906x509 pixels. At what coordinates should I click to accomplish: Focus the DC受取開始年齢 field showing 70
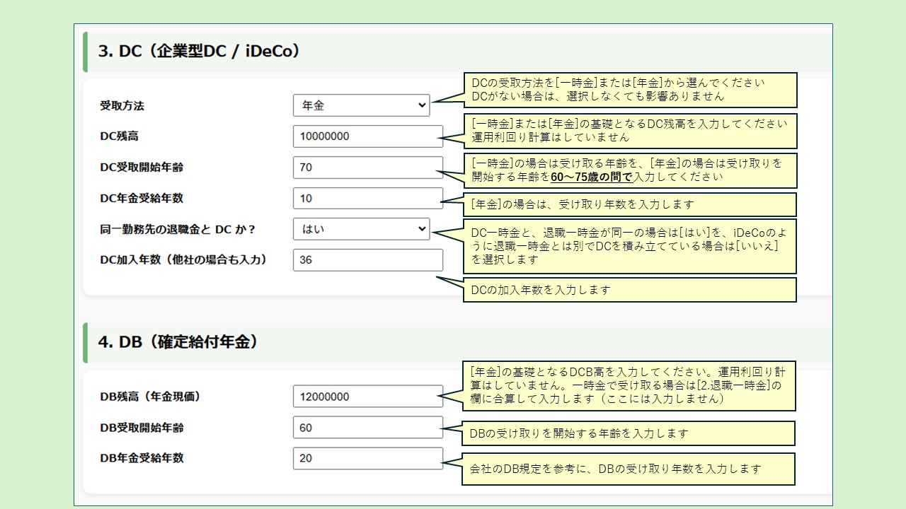(x=367, y=168)
